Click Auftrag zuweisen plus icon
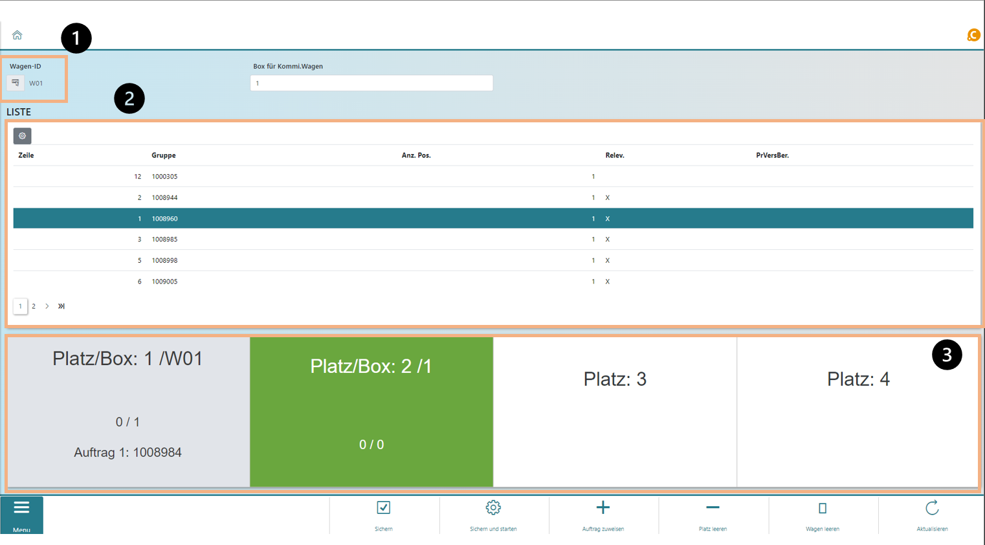This screenshot has width=985, height=545. click(603, 508)
